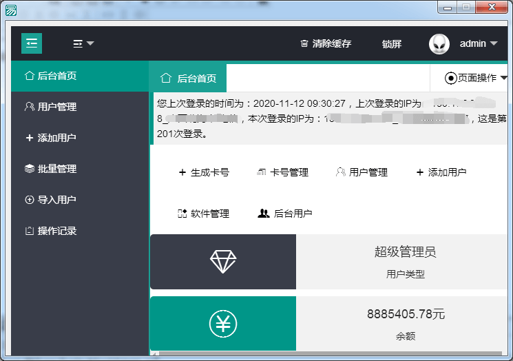513x361 pixels.
Task: Click the yen balance icon card
Action: [x=223, y=324]
